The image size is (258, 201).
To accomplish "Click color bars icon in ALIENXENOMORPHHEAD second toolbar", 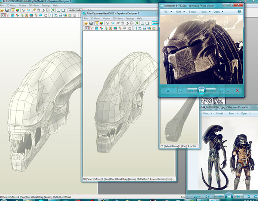I will [x=65, y=15].
